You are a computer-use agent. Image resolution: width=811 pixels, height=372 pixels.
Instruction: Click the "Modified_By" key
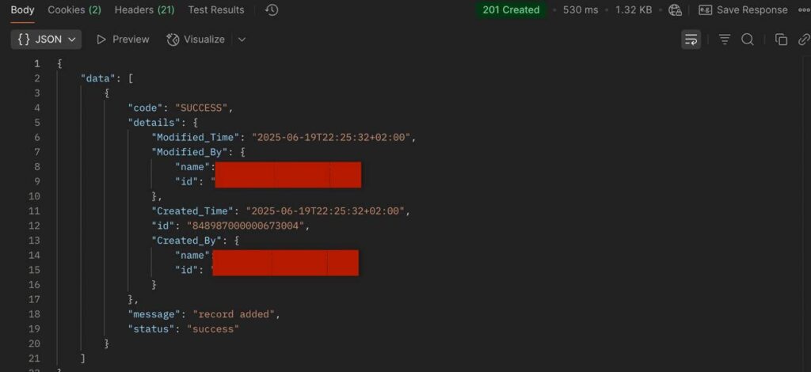pos(190,152)
